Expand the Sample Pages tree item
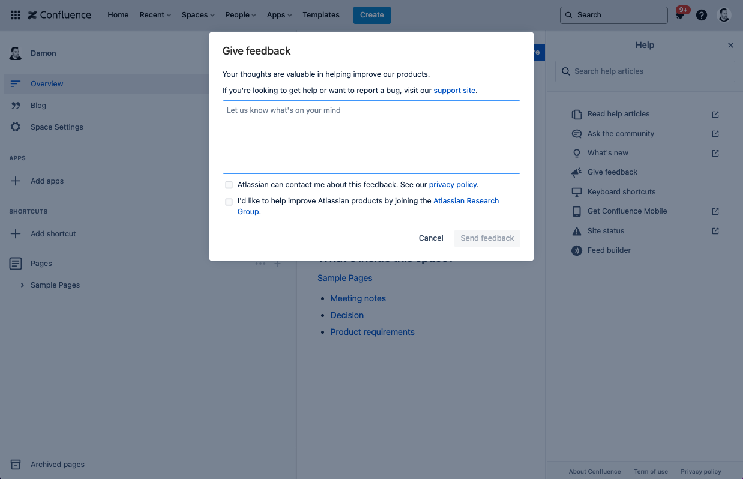This screenshot has height=479, width=743. pyautogui.click(x=23, y=285)
